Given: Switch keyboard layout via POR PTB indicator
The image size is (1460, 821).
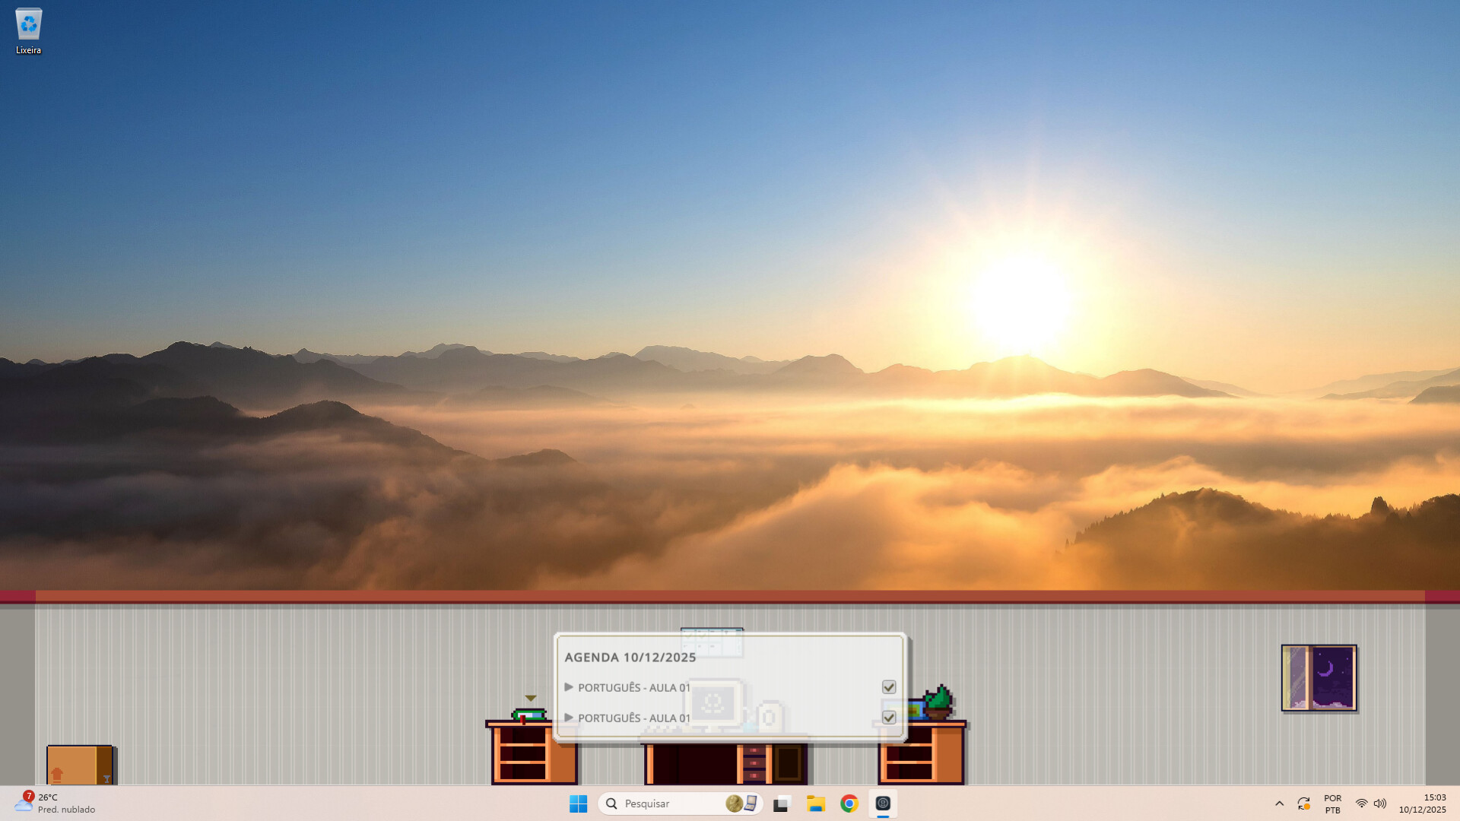Looking at the screenshot, I should (x=1332, y=804).
